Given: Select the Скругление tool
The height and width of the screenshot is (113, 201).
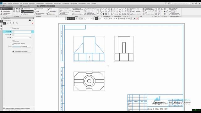Looking at the screenshot, I should tap(51, 11).
